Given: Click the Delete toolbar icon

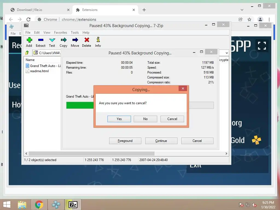Looking at the screenshot, I should 87,40.
